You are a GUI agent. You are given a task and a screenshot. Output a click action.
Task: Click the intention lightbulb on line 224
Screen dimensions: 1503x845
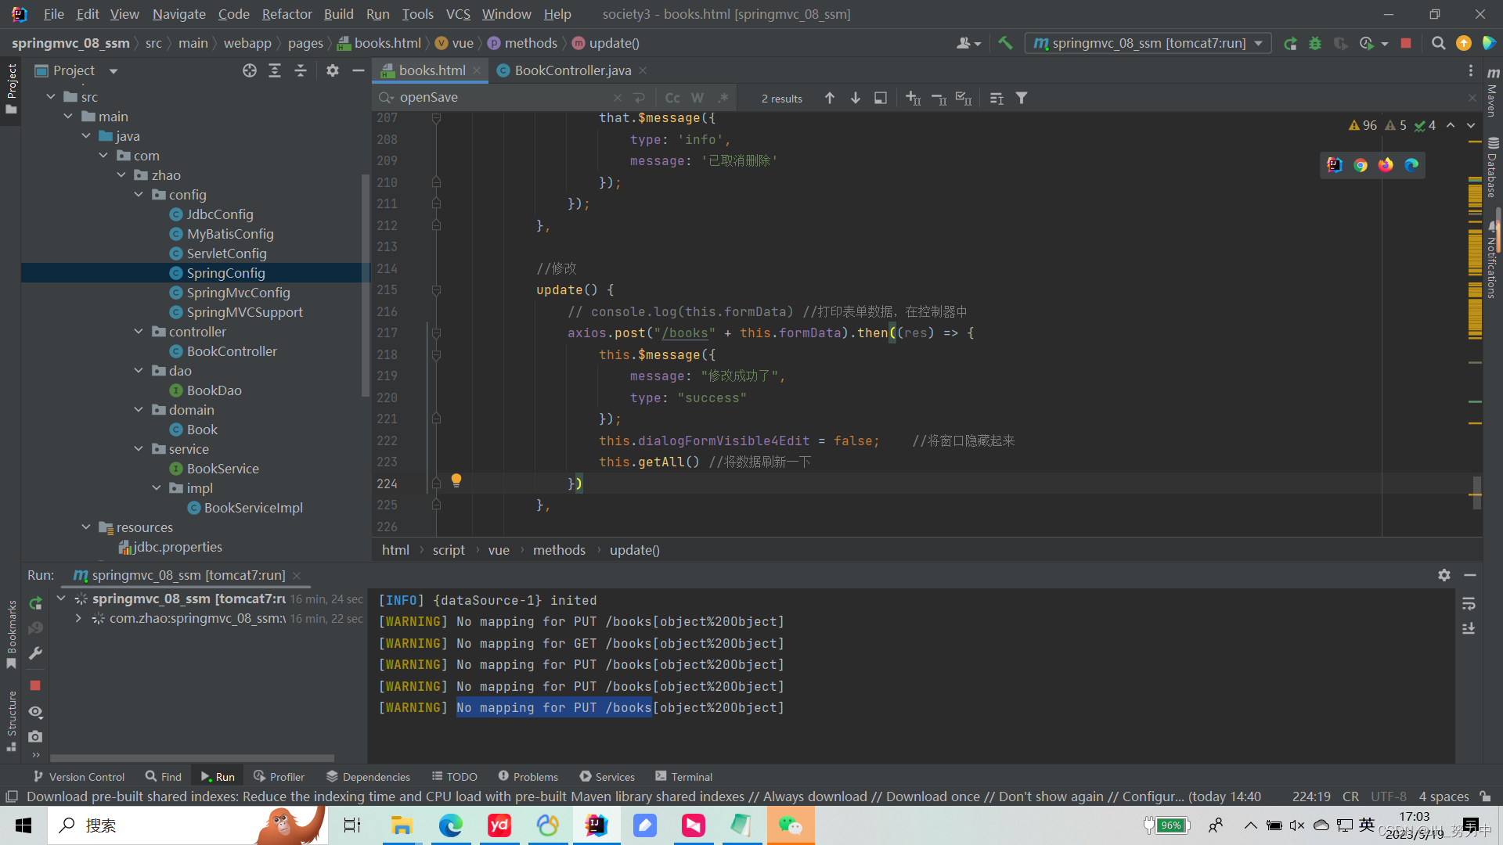point(456,480)
